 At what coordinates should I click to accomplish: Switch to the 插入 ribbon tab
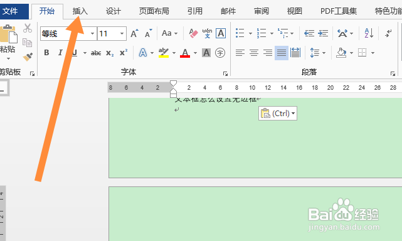[80, 11]
